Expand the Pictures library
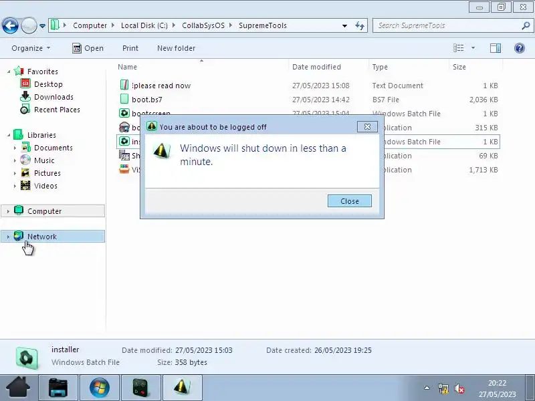Screen dimensions: 535x401 tap(15, 173)
